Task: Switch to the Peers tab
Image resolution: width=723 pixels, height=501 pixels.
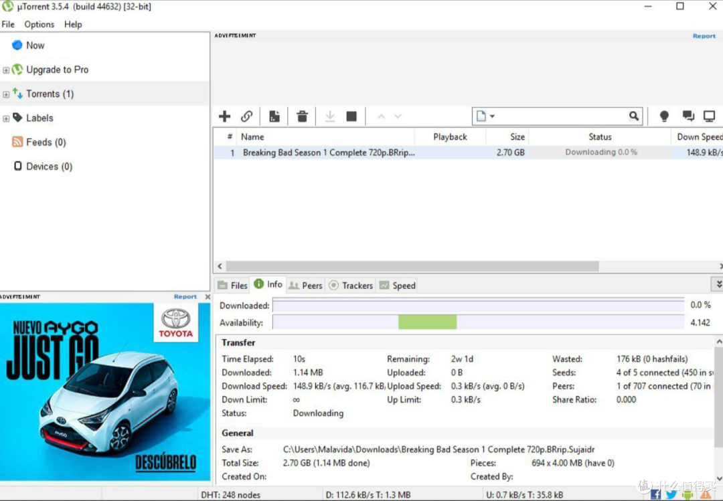Action: click(x=306, y=286)
